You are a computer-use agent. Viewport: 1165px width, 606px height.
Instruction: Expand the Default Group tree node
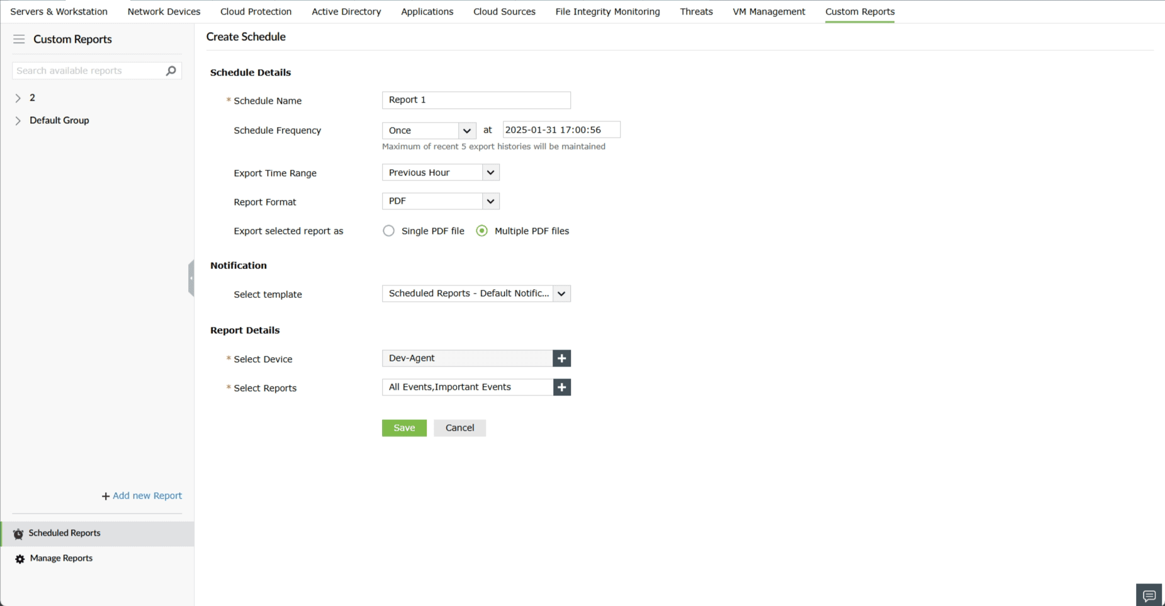18,121
